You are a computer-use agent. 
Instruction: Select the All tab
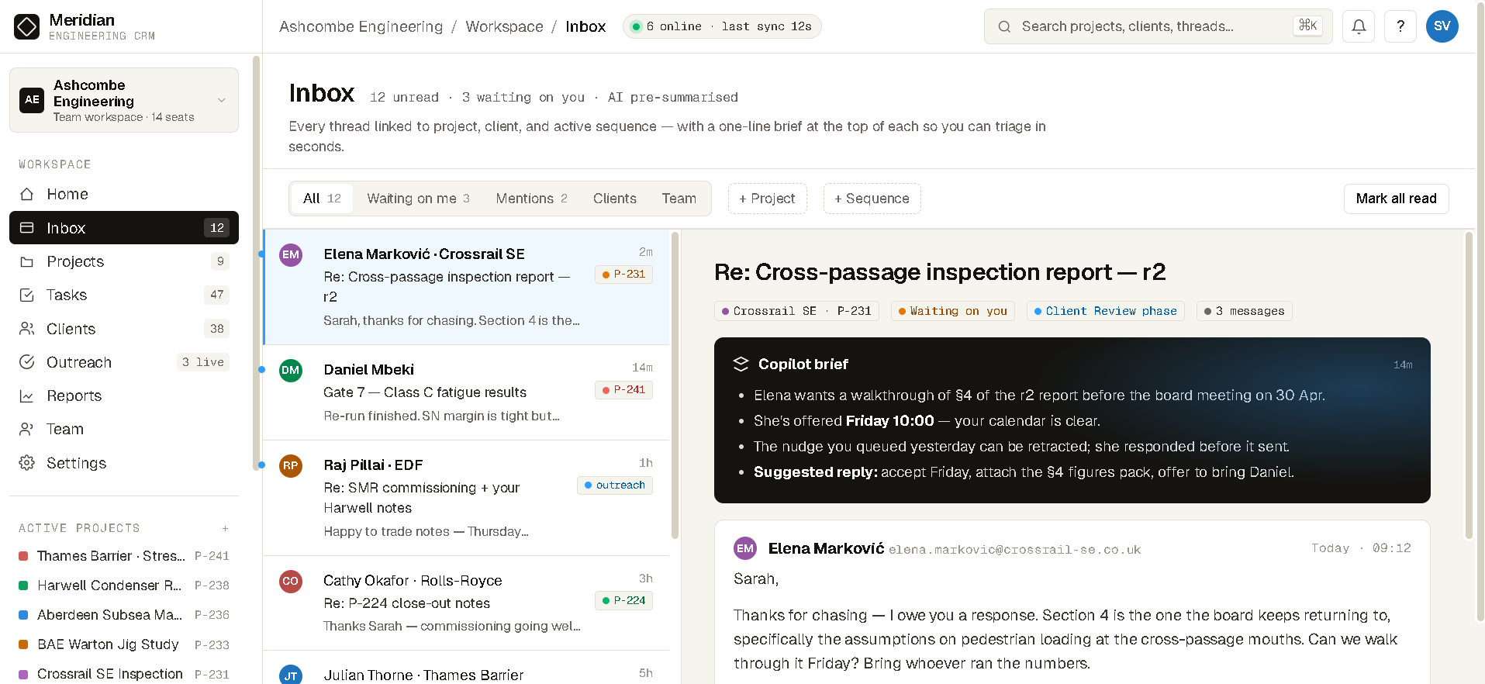[322, 199]
